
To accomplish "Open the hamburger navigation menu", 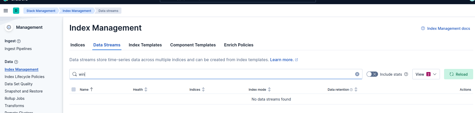I will (x=6, y=11).
